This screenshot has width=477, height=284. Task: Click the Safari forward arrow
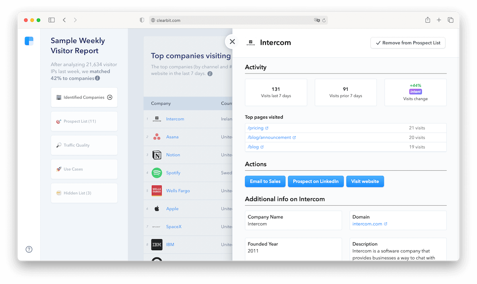[75, 20]
